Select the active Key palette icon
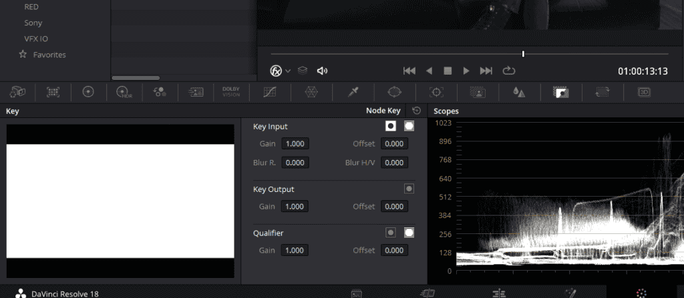This screenshot has width=684, height=298. tap(560, 92)
